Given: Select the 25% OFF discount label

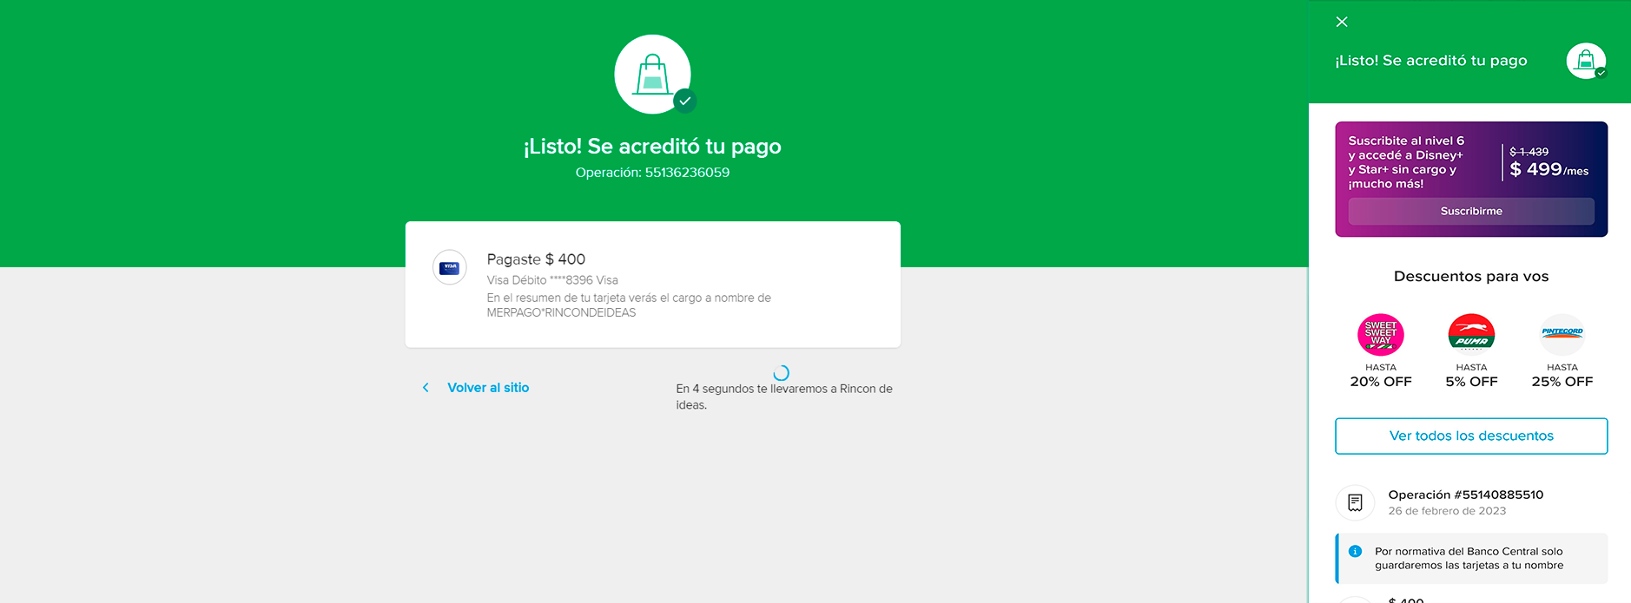Looking at the screenshot, I should click(x=1562, y=382).
